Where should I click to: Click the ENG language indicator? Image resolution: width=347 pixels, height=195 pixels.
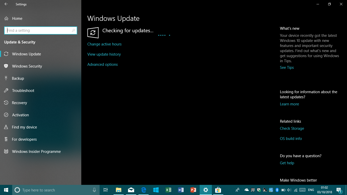tap(311, 190)
